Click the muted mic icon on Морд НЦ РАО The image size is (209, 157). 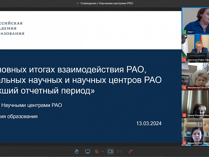pos(185,143)
